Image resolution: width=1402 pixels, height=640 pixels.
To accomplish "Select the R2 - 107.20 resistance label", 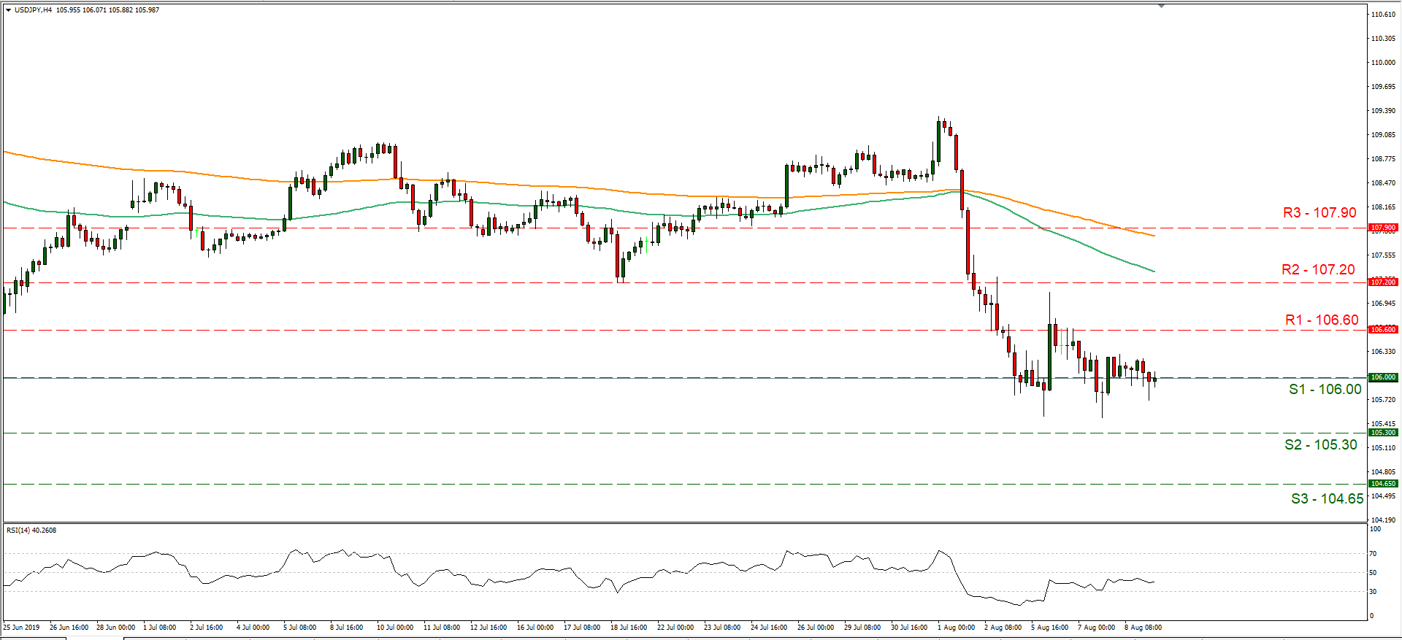I will [x=1318, y=269].
